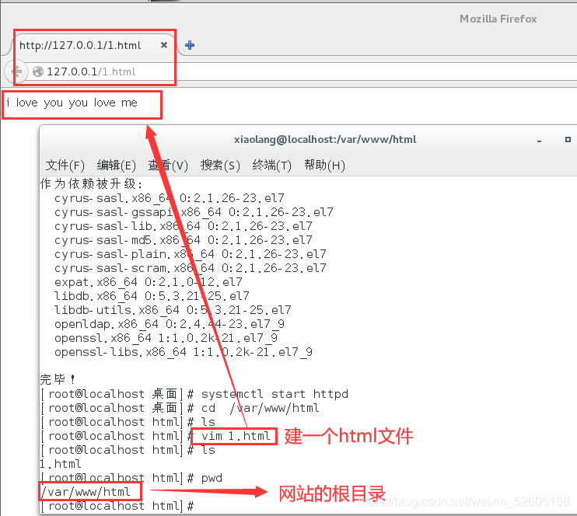This screenshot has height=516, width=577.
Task: Open the 文件(F) terminal menu
Action: 65,165
